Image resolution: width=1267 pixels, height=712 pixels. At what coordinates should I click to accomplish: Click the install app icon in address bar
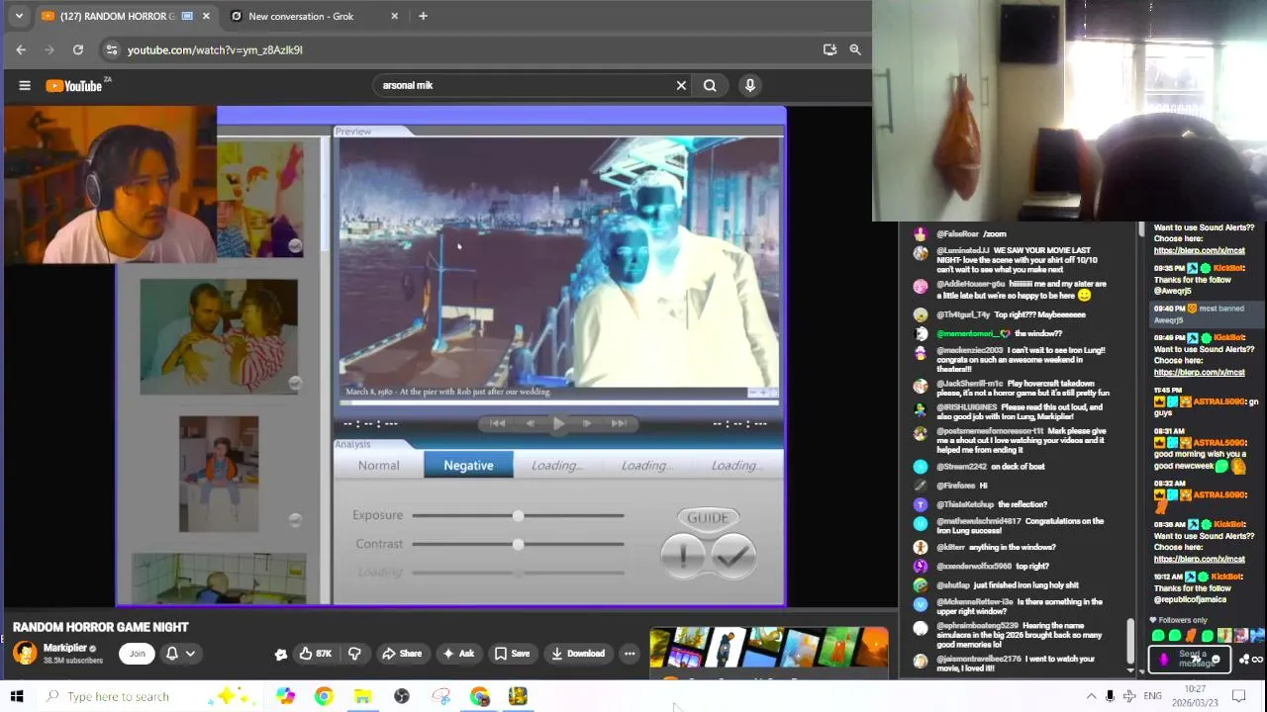pyautogui.click(x=829, y=49)
